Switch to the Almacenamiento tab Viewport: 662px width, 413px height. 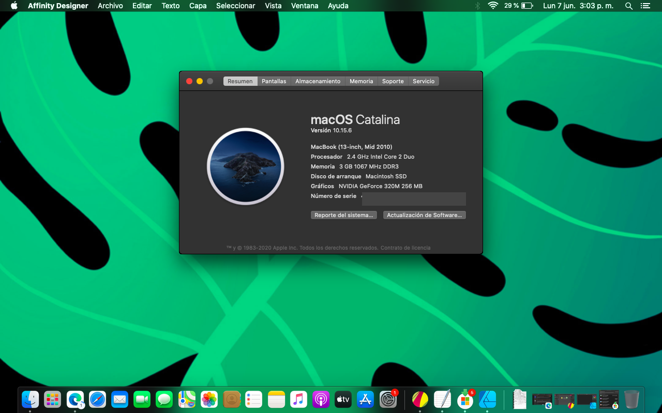click(318, 81)
